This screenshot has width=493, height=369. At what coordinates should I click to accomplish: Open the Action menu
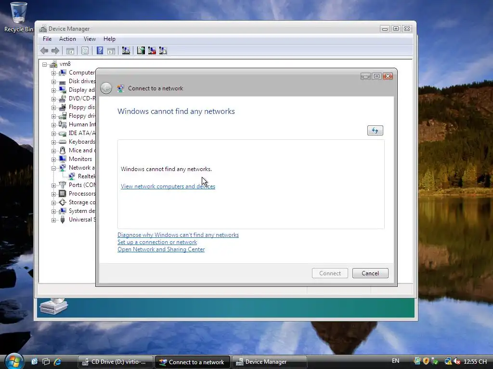pyautogui.click(x=67, y=39)
